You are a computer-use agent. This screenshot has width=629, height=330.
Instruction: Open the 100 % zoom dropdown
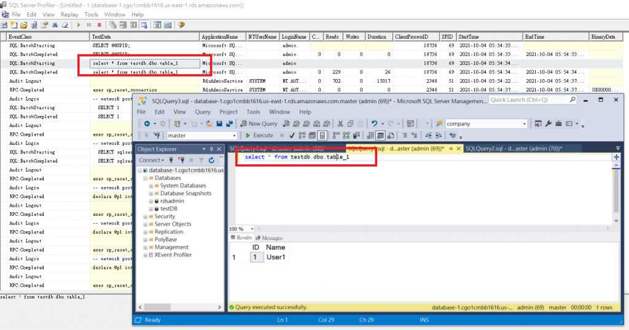click(x=252, y=229)
